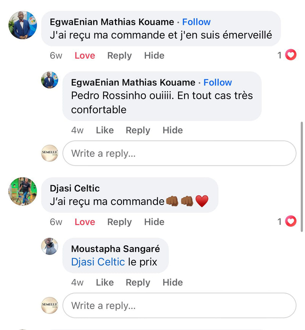305x330 pixels.
Task: Click the heart reaction icon on Mathias's first comment
Action: [x=291, y=55]
